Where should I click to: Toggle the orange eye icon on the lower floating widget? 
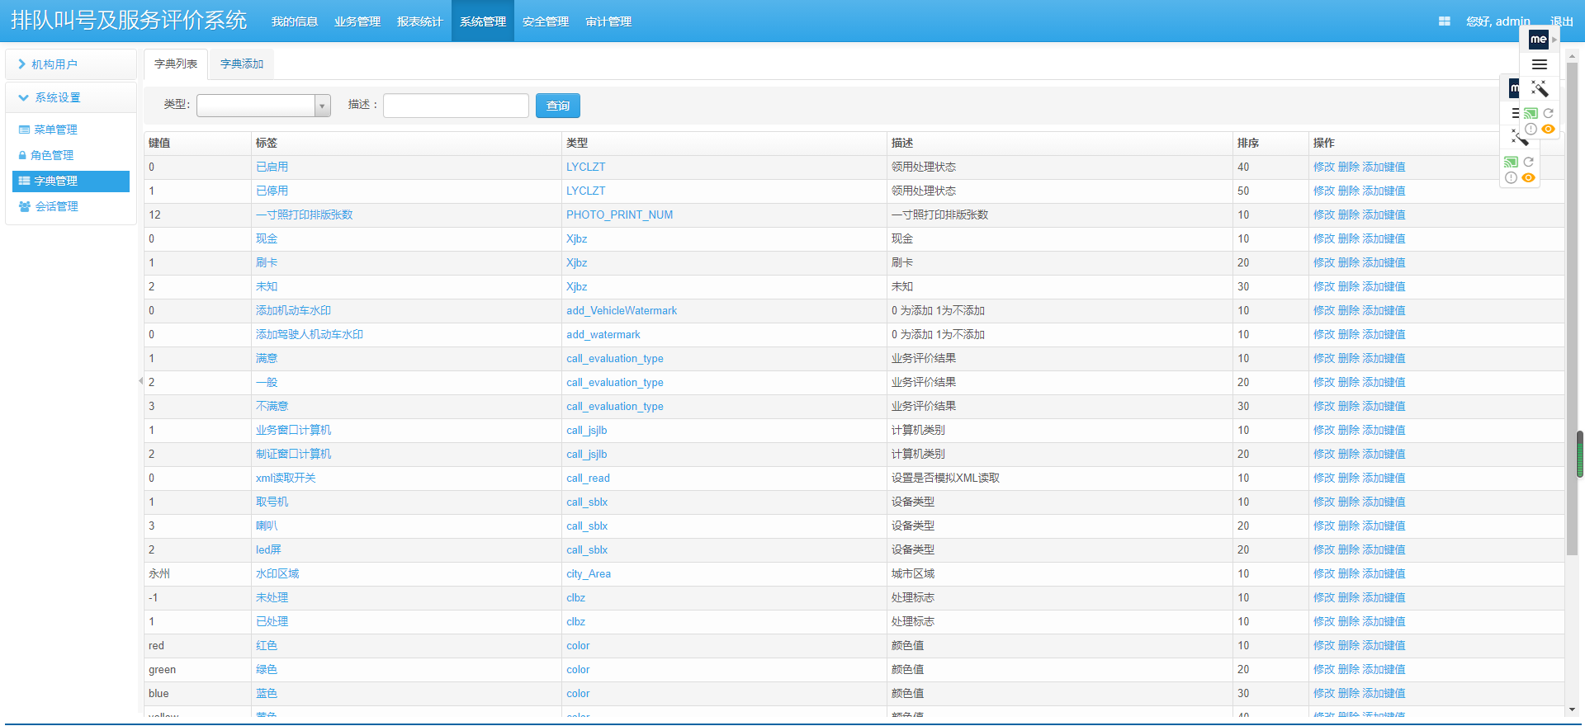(1529, 177)
